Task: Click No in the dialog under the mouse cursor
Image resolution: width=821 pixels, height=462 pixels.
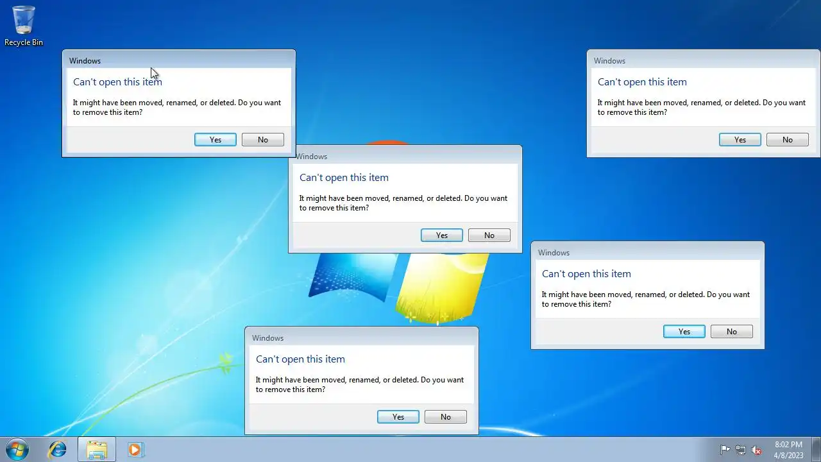Action: pyautogui.click(x=263, y=140)
